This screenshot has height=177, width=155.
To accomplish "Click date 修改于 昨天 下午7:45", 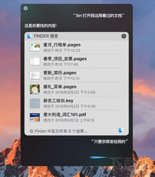I will click(61, 64).
